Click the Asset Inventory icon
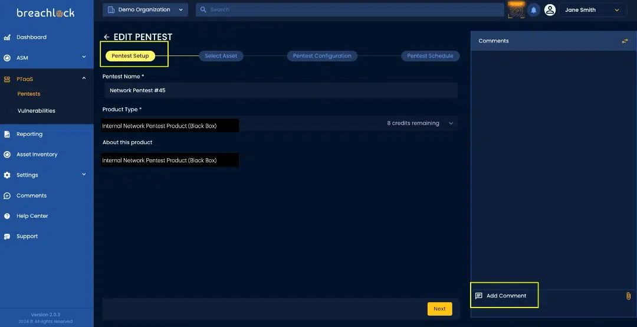 click(x=7, y=155)
